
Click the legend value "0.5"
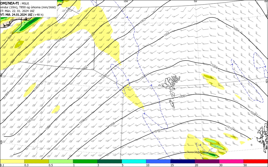[51, 165]
